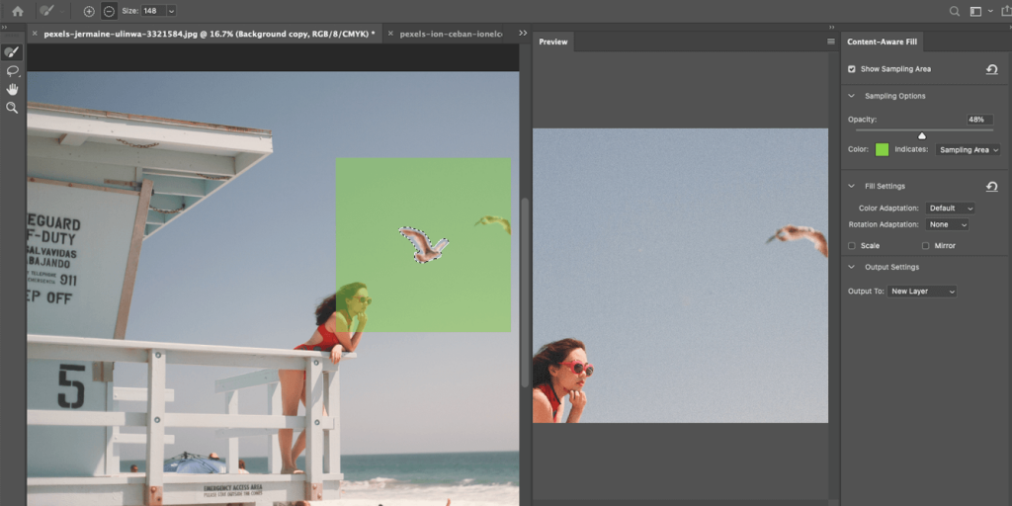Click the canvas vertical scrollbar
This screenshot has width=1012, height=506.
coord(525,293)
